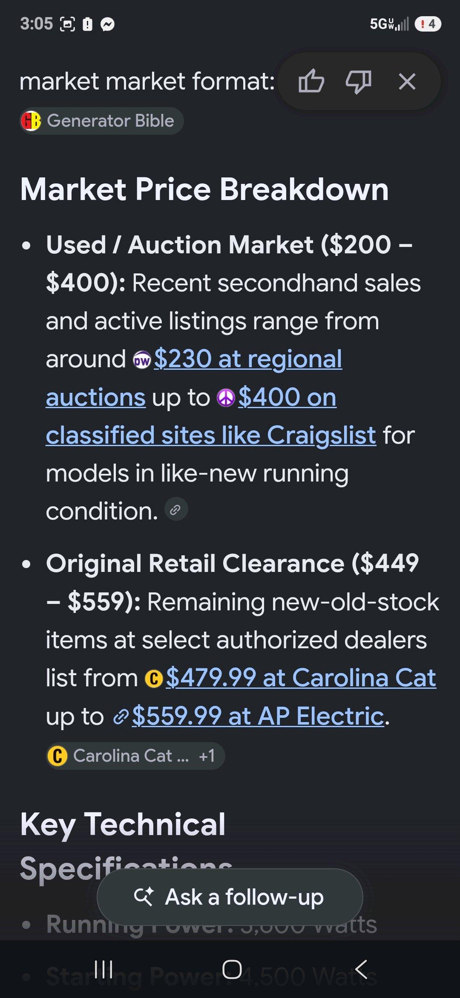Dismiss the feedback popup with X
The image size is (460, 998).
(x=407, y=81)
